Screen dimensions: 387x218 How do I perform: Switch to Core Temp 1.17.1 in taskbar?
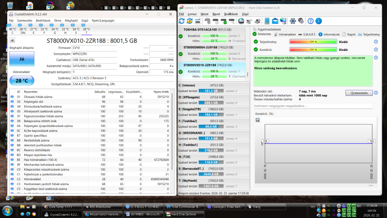[62, 207]
